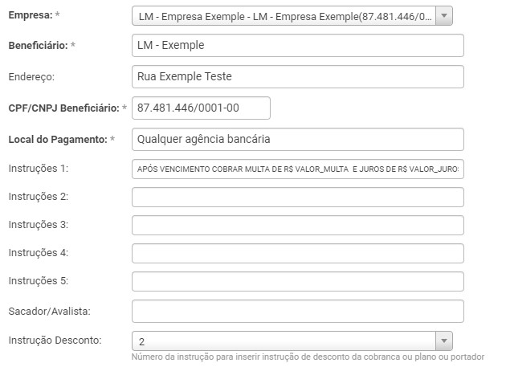Expand the Instrução Desconto dropdown arrow
Viewport: 506px width, 367px height.
[444, 340]
